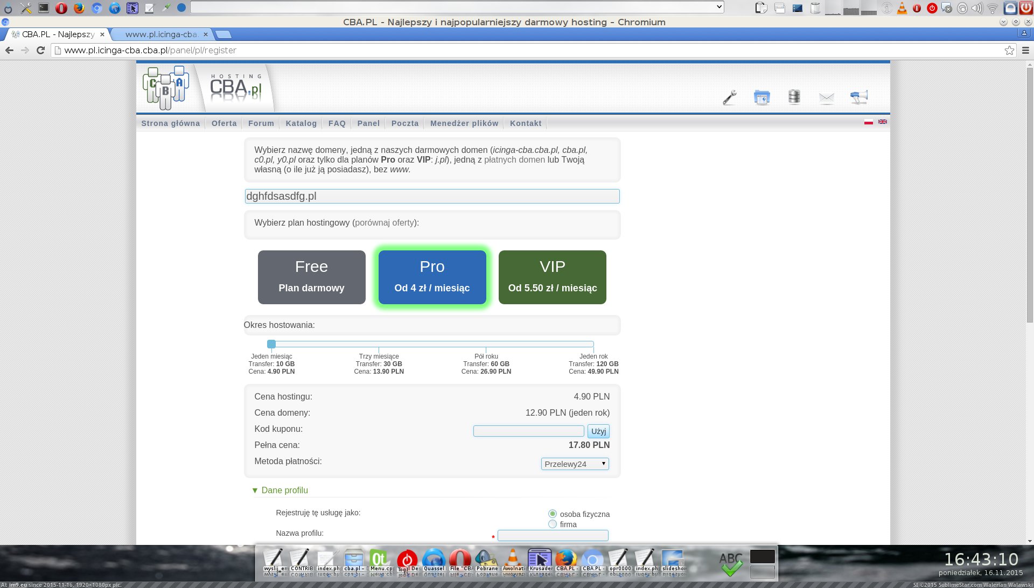Switch to Krusader in the dock

click(x=540, y=561)
